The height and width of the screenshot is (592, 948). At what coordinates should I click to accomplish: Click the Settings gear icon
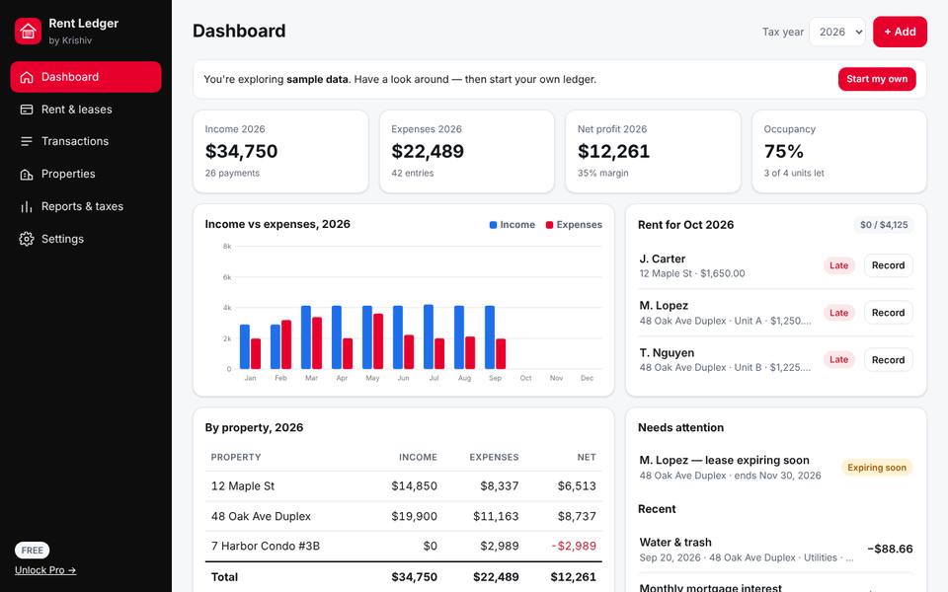pyautogui.click(x=26, y=239)
